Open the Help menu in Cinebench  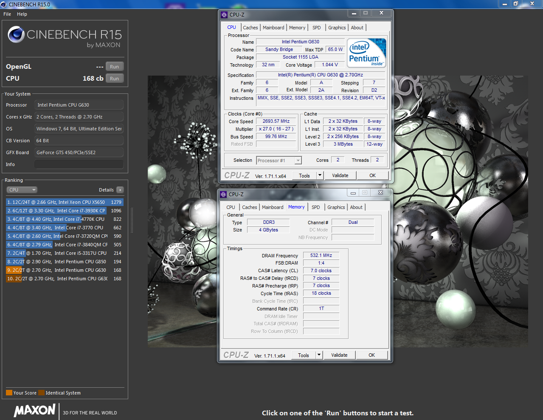pyautogui.click(x=22, y=14)
